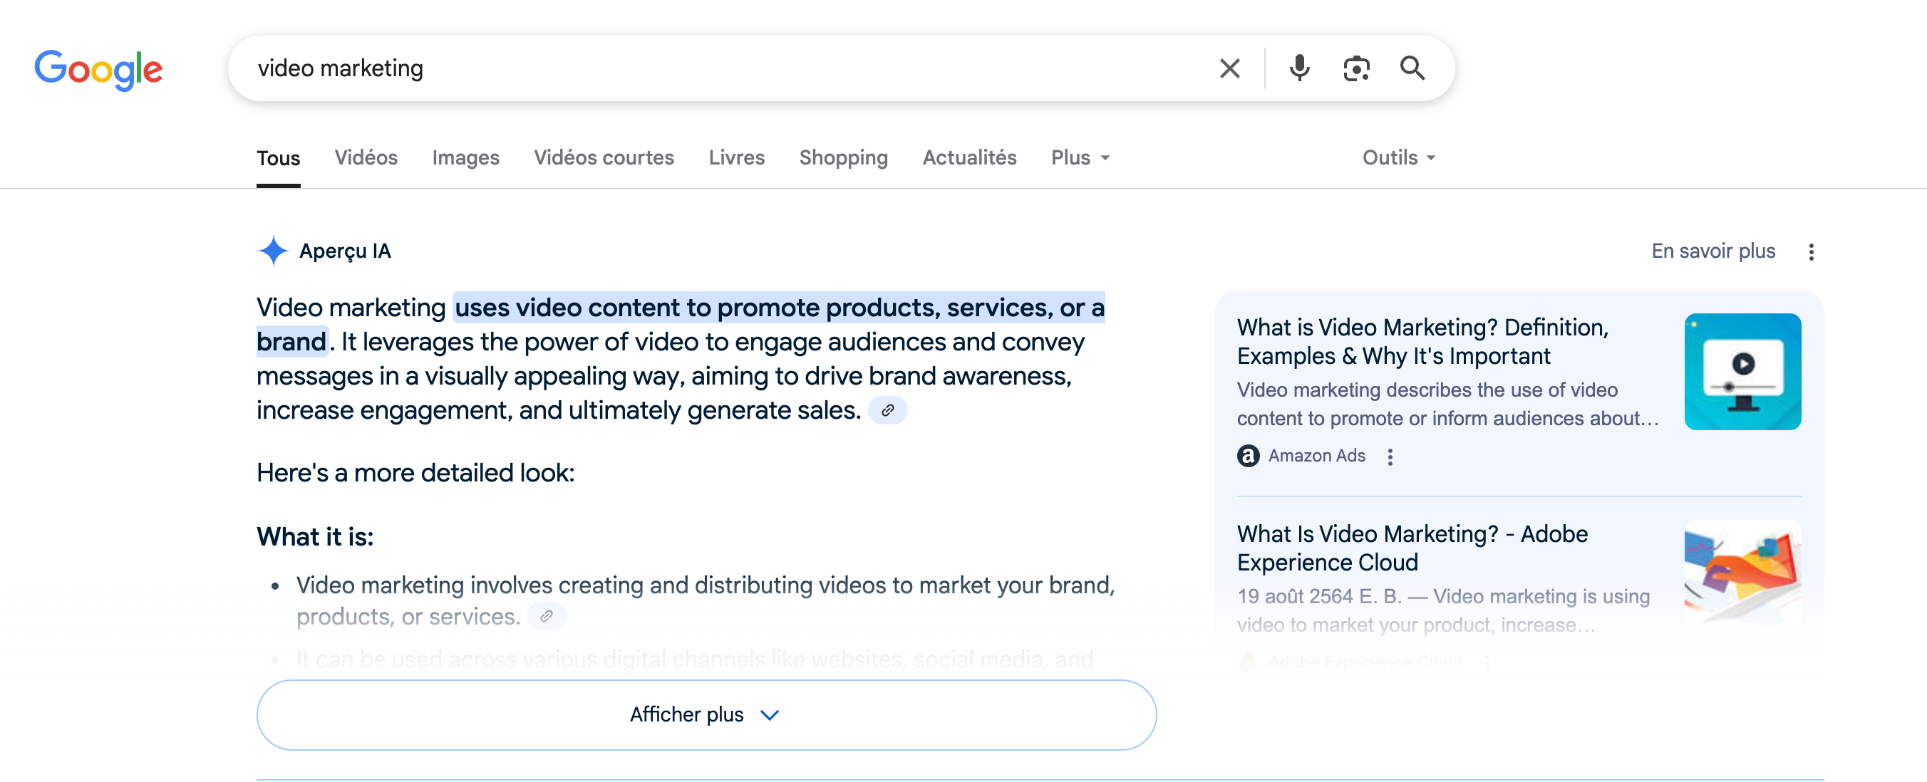Start voice search with microphone icon
Screen dimensions: 1927x782
click(1299, 68)
